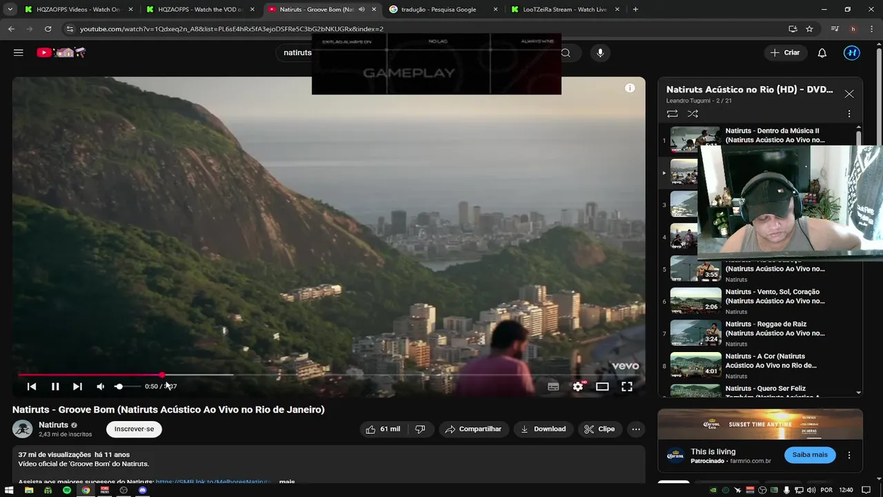Toggle playlist shuffle
The width and height of the screenshot is (883, 497).
(693, 113)
